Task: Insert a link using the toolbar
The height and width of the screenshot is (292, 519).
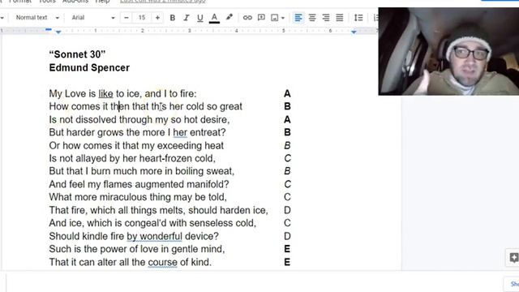Action: tap(247, 18)
